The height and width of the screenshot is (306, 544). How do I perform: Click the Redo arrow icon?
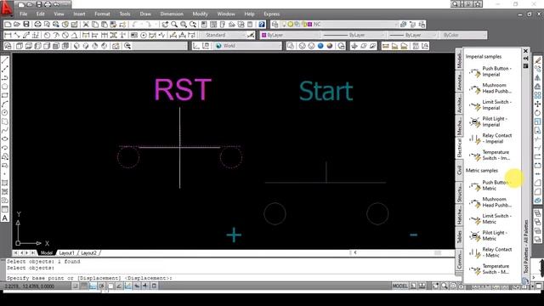click(148, 25)
